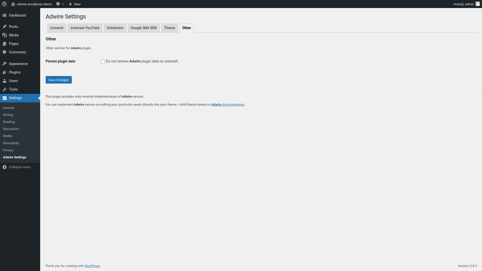Click the Users person icon
The width and height of the screenshot is (482, 271).
click(x=5, y=81)
